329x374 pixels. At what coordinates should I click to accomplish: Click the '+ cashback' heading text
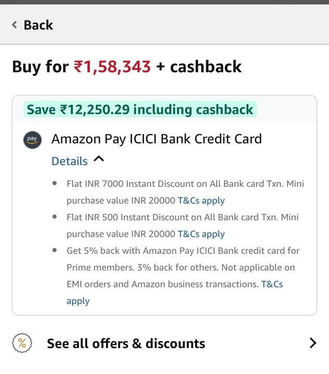(x=199, y=67)
